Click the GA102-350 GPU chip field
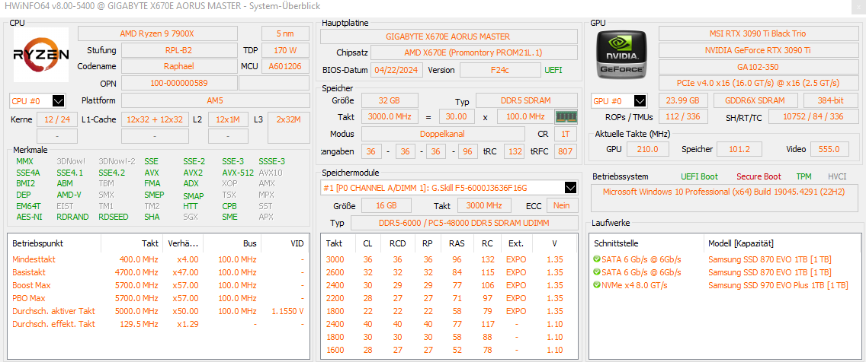 [757, 67]
